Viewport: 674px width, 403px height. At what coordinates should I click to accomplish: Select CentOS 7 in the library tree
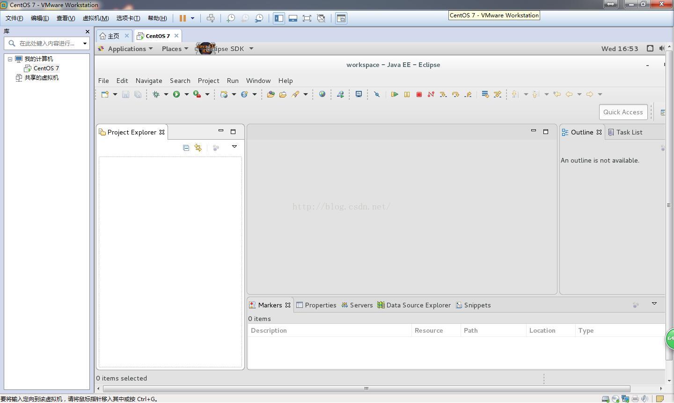tap(46, 68)
